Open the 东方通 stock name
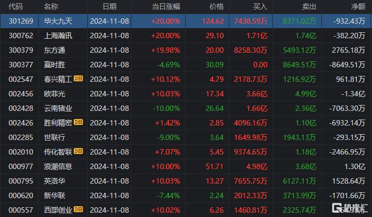Image resolution: width=372 pixels, height=217 pixels. (x=54, y=50)
